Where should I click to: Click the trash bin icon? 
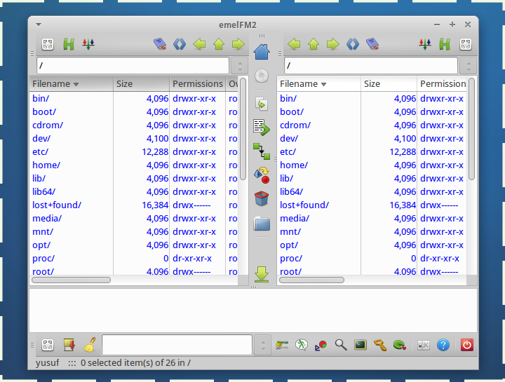pyautogui.click(x=262, y=198)
